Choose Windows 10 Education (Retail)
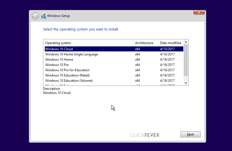Viewport: 232px width, 151px height. [114, 75]
